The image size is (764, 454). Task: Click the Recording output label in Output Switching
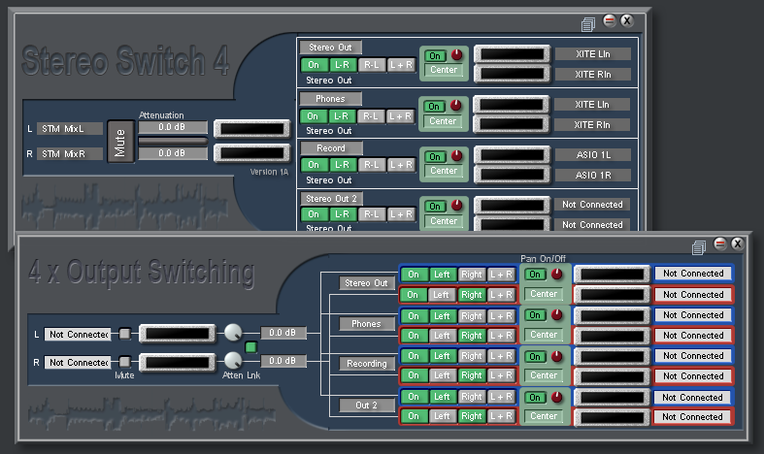[x=366, y=364]
